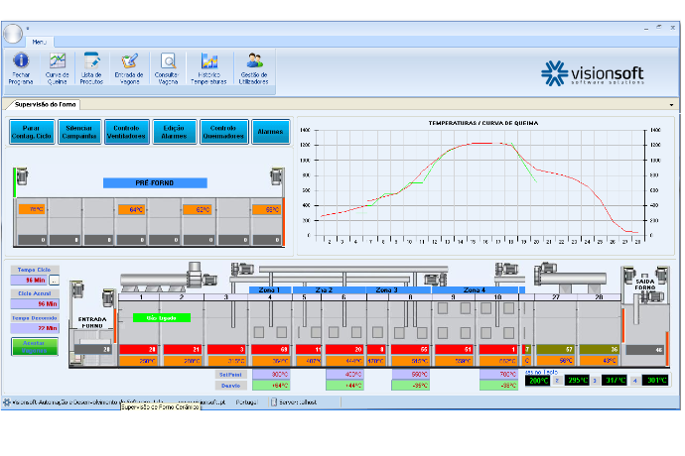Image resolution: width=685 pixels, height=456 pixels.
Task: Click the Alarmes button
Action: click(270, 132)
